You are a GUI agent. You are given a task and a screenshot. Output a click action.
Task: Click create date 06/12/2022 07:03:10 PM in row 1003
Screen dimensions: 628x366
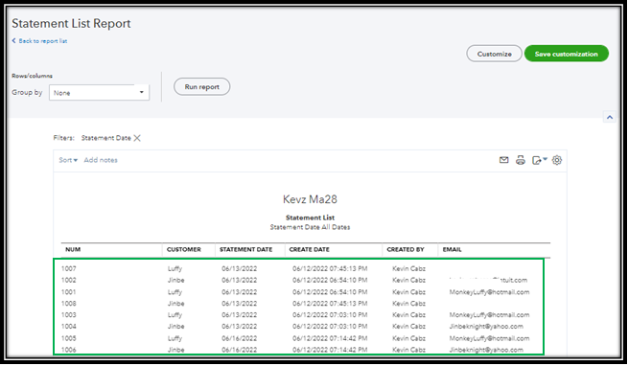pos(330,315)
